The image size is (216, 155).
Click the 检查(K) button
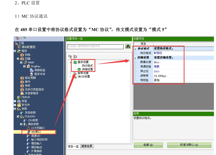point(148,145)
